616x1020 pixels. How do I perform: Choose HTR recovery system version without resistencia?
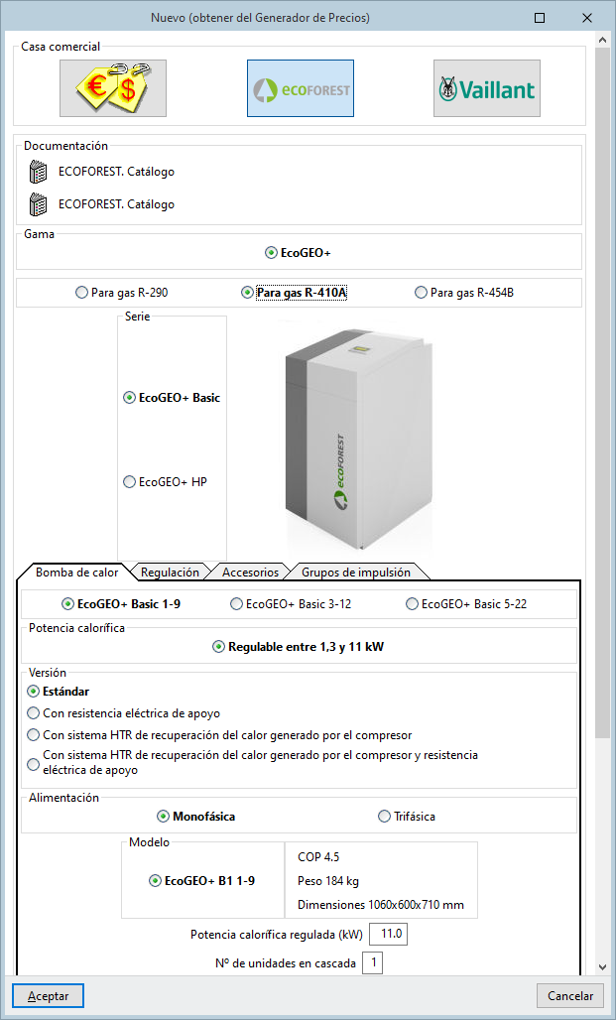(220, 735)
